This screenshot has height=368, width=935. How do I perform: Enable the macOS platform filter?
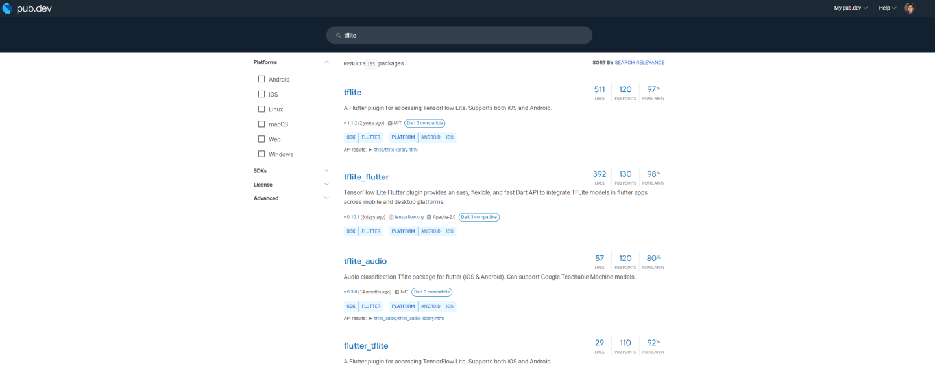261,124
